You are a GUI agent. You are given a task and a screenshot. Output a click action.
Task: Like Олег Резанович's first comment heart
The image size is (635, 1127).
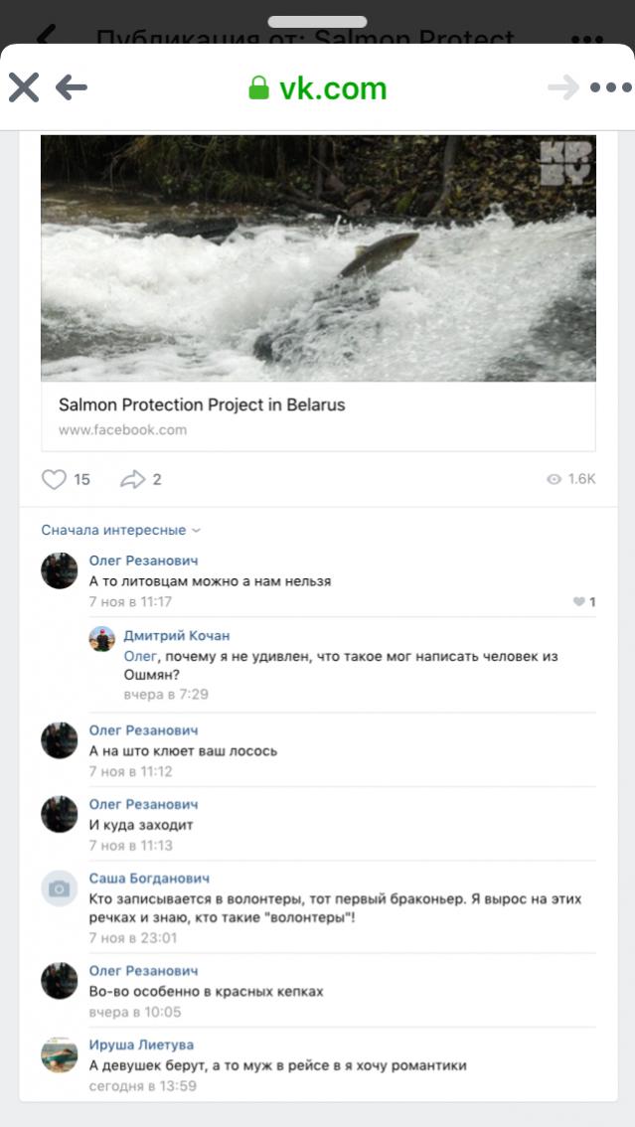(x=579, y=601)
